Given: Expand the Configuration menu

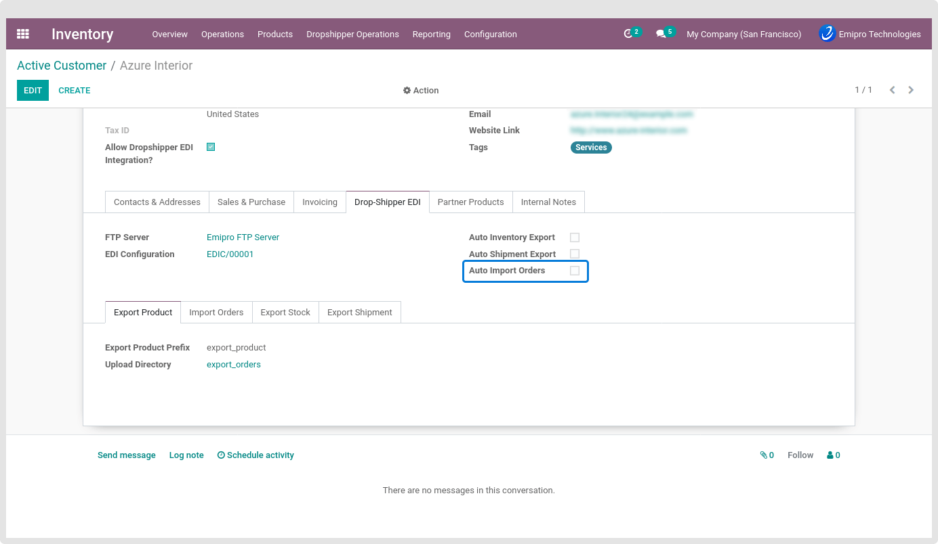Looking at the screenshot, I should 490,35.
